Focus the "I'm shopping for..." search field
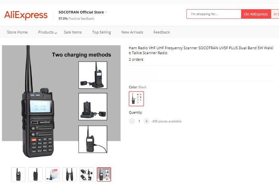Viewport: 279px width, 188px height. pos(214,14)
